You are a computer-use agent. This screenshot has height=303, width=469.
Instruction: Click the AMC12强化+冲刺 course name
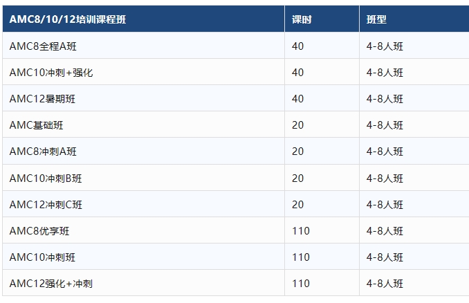pyautogui.click(x=51, y=284)
